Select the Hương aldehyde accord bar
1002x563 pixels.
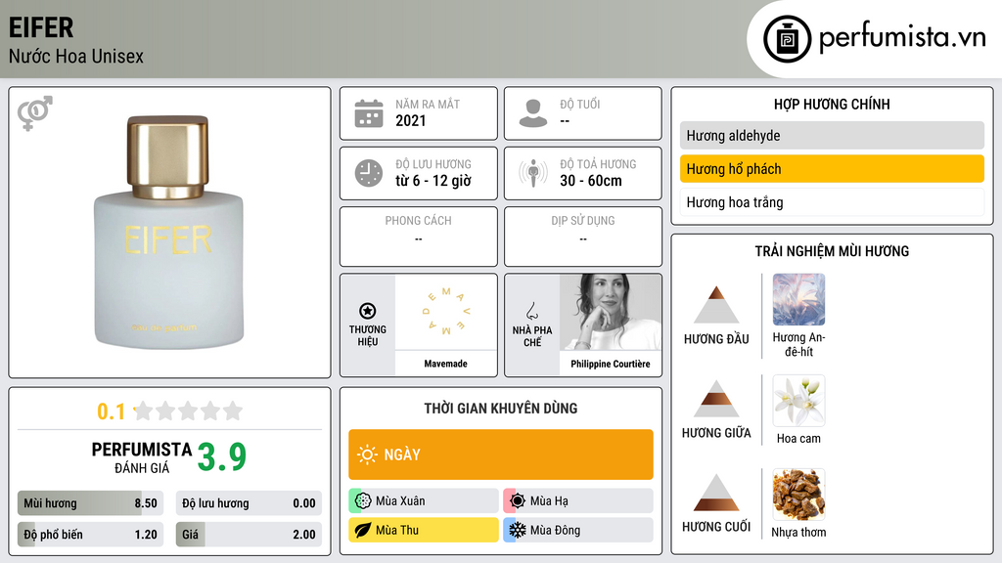coord(832,135)
